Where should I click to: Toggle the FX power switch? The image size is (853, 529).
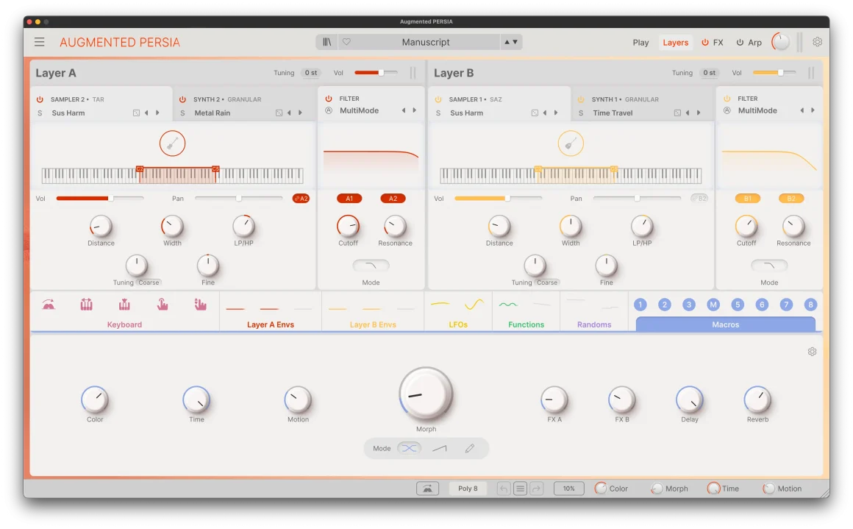(704, 42)
